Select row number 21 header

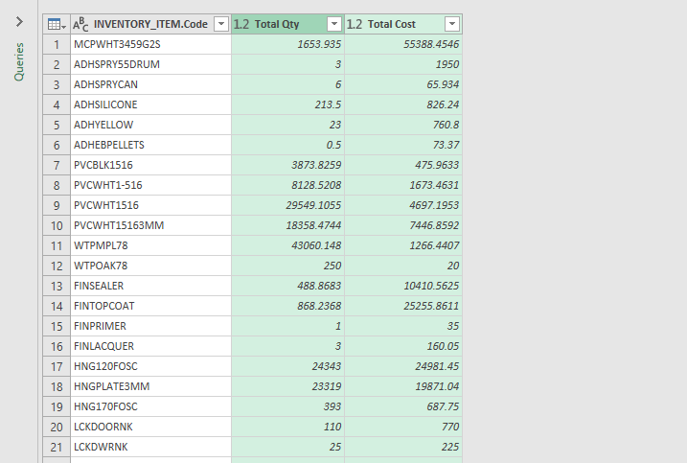click(x=56, y=447)
